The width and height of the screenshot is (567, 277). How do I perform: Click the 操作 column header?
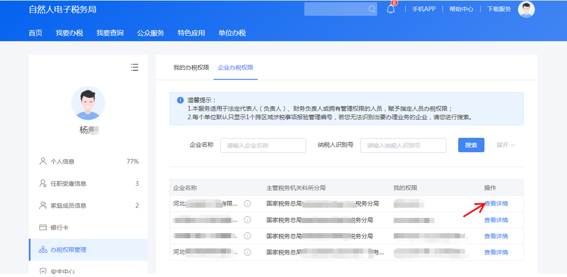tap(490, 188)
